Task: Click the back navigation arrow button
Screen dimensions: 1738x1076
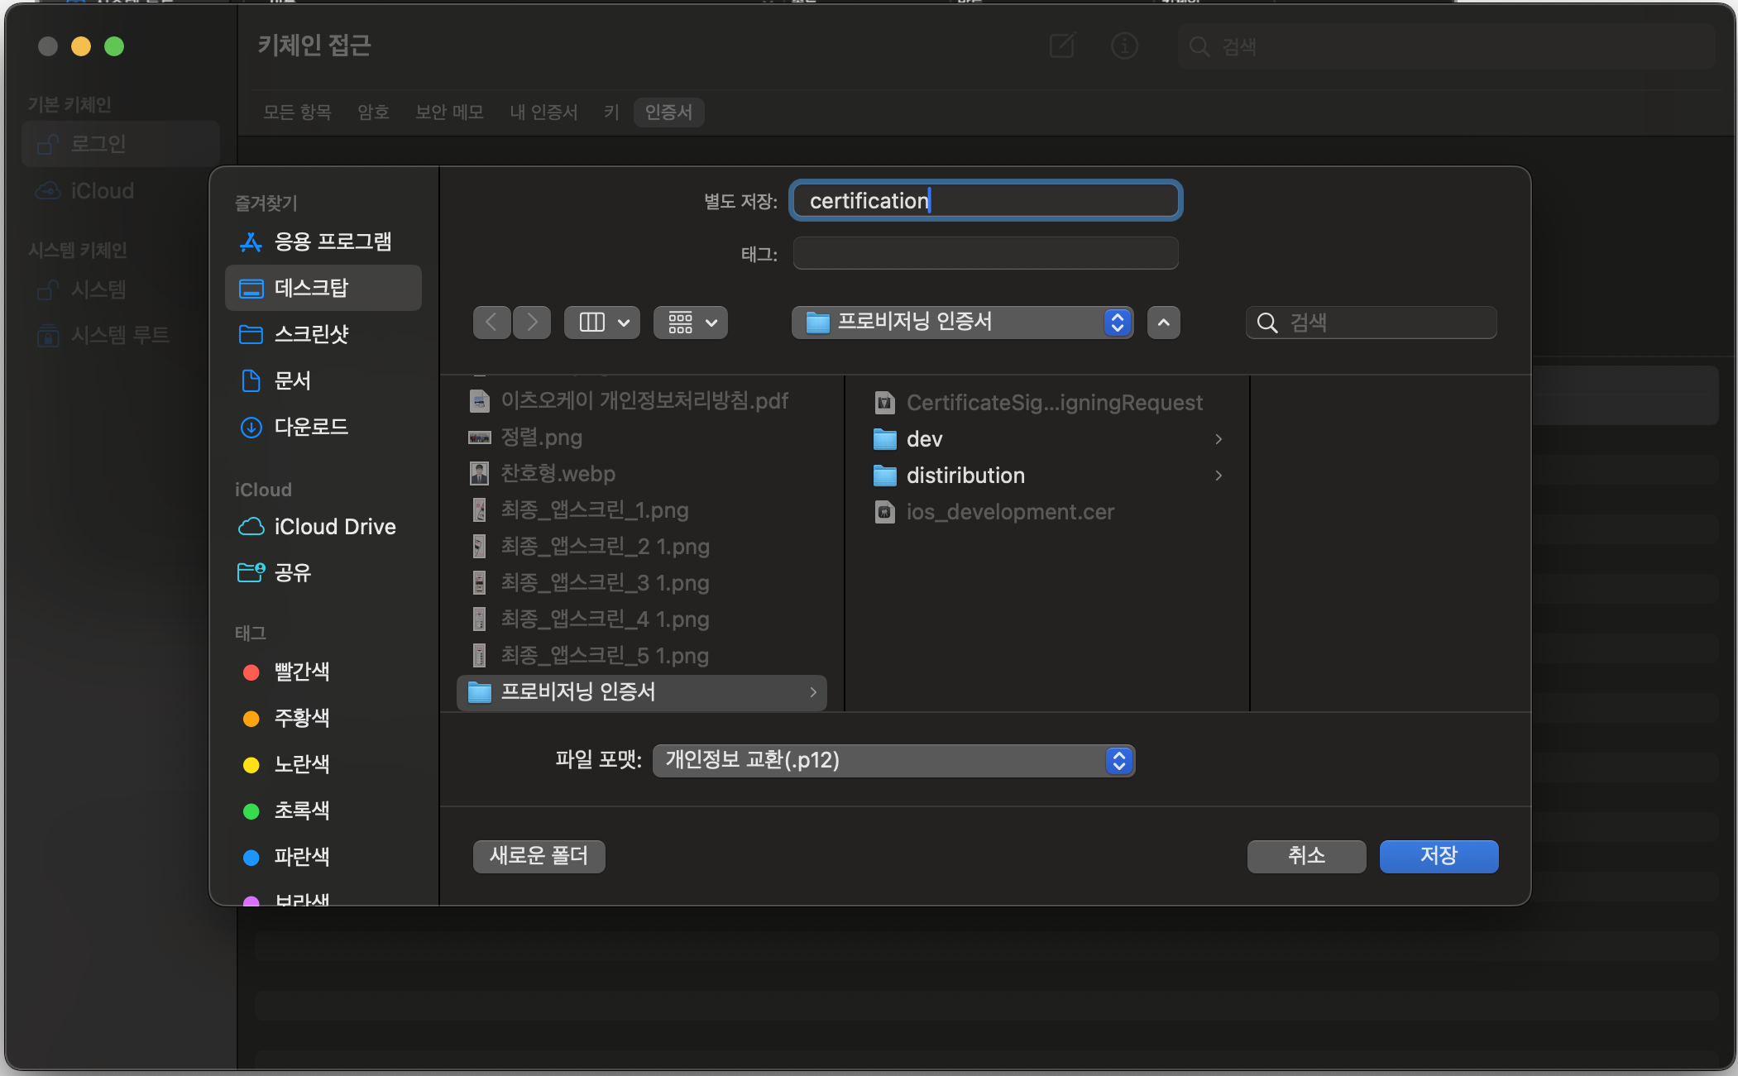Action: (x=491, y=323)
